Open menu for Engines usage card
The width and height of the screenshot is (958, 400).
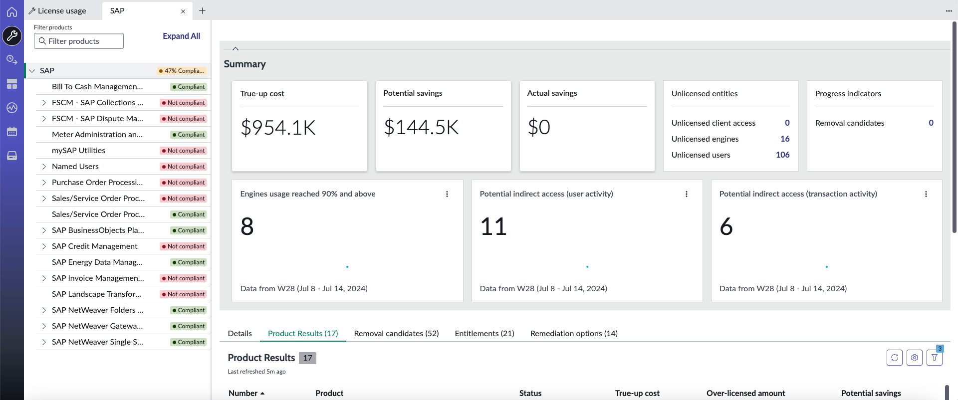[x=447, y=194]
